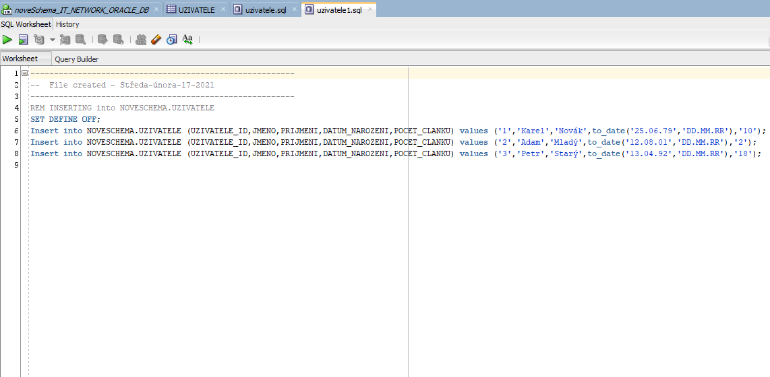Run the statement with green play icon
This screenshot has width=770, height=377.
point(7,40)
